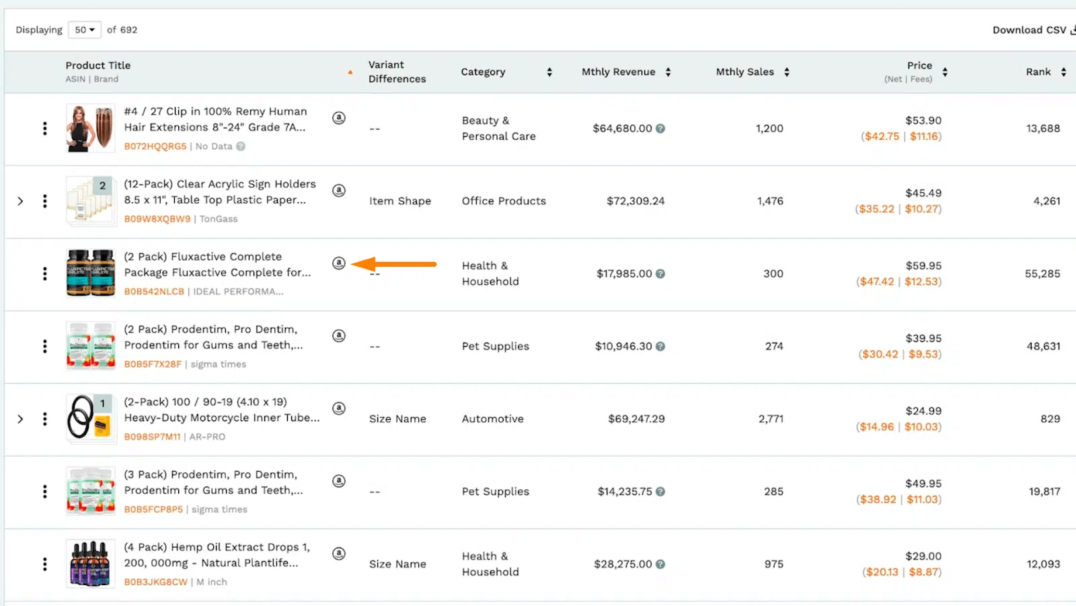
Task: Click brand info icon beside No Data
Action: (241, 146)
